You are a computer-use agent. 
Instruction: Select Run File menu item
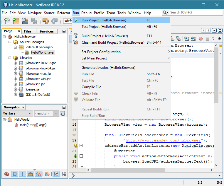pyautogui.click(x=121, y=74)
